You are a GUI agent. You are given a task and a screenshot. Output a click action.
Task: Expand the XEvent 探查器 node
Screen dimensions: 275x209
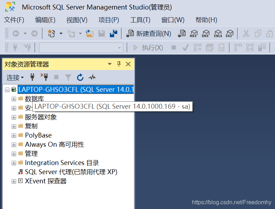[x=14, y=181]
